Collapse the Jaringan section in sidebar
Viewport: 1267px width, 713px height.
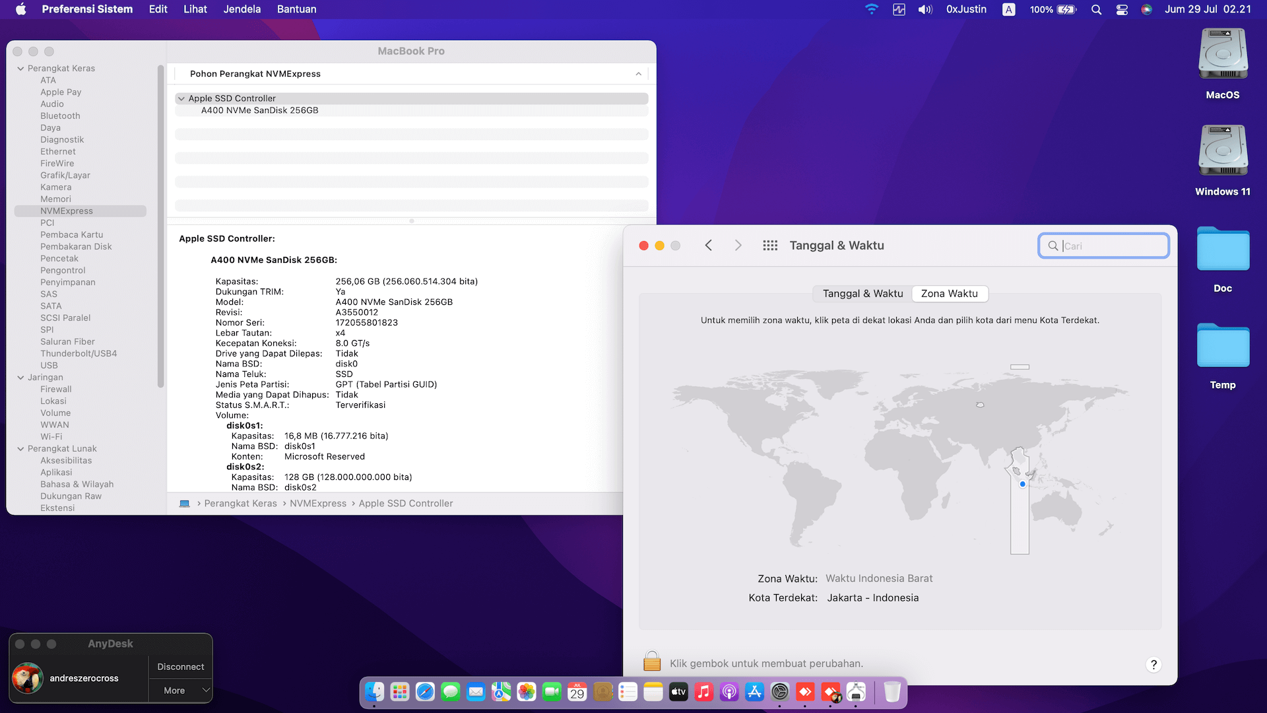20,378
